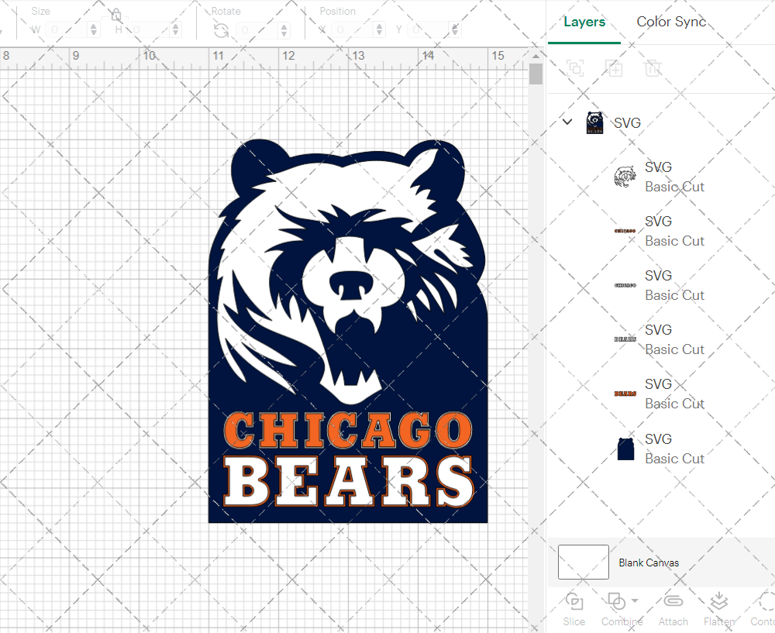Click the Duplicate layer icon
The height and width of the screenshot is (633, 775).
click(x=614, y=68)
